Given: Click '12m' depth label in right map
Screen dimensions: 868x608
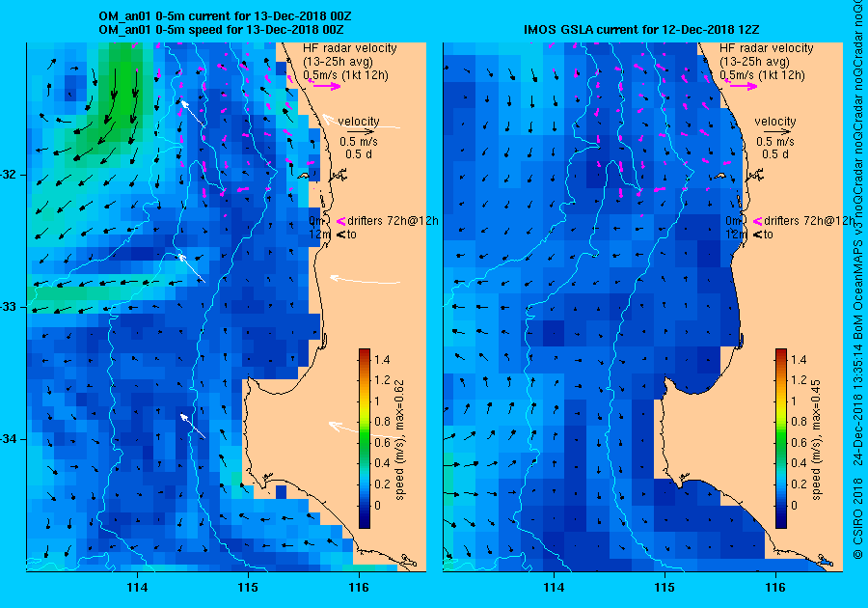Looking at the screenshot, I should tap(736, 235).
